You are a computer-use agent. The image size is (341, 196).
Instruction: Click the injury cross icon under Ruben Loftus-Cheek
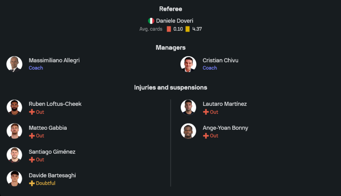pyautogui.click(x=32, y=112)
